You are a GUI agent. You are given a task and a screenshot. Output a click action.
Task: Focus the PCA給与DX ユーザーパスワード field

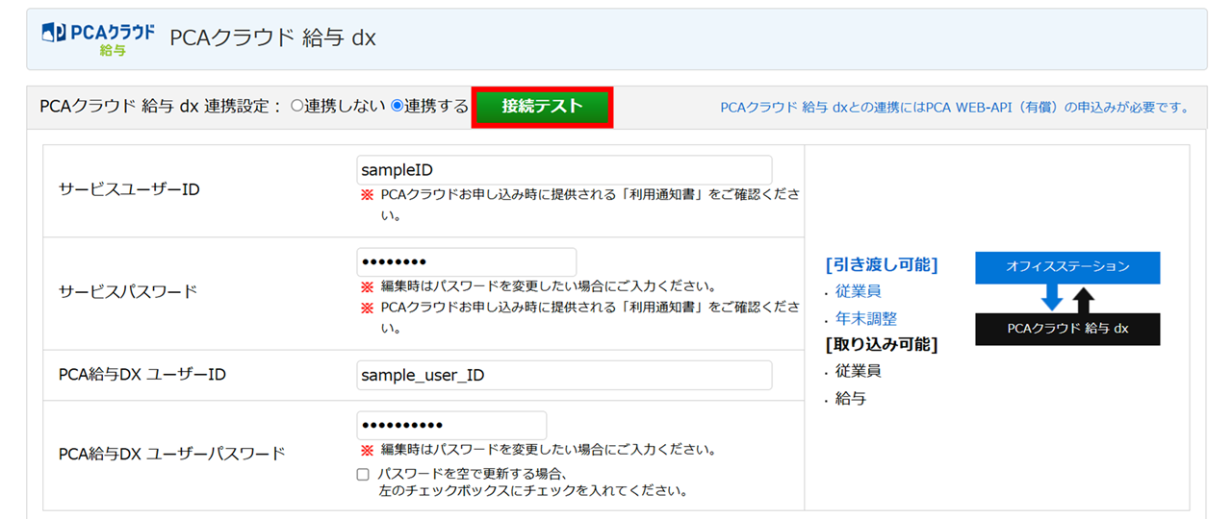click(x=451, y=426)
